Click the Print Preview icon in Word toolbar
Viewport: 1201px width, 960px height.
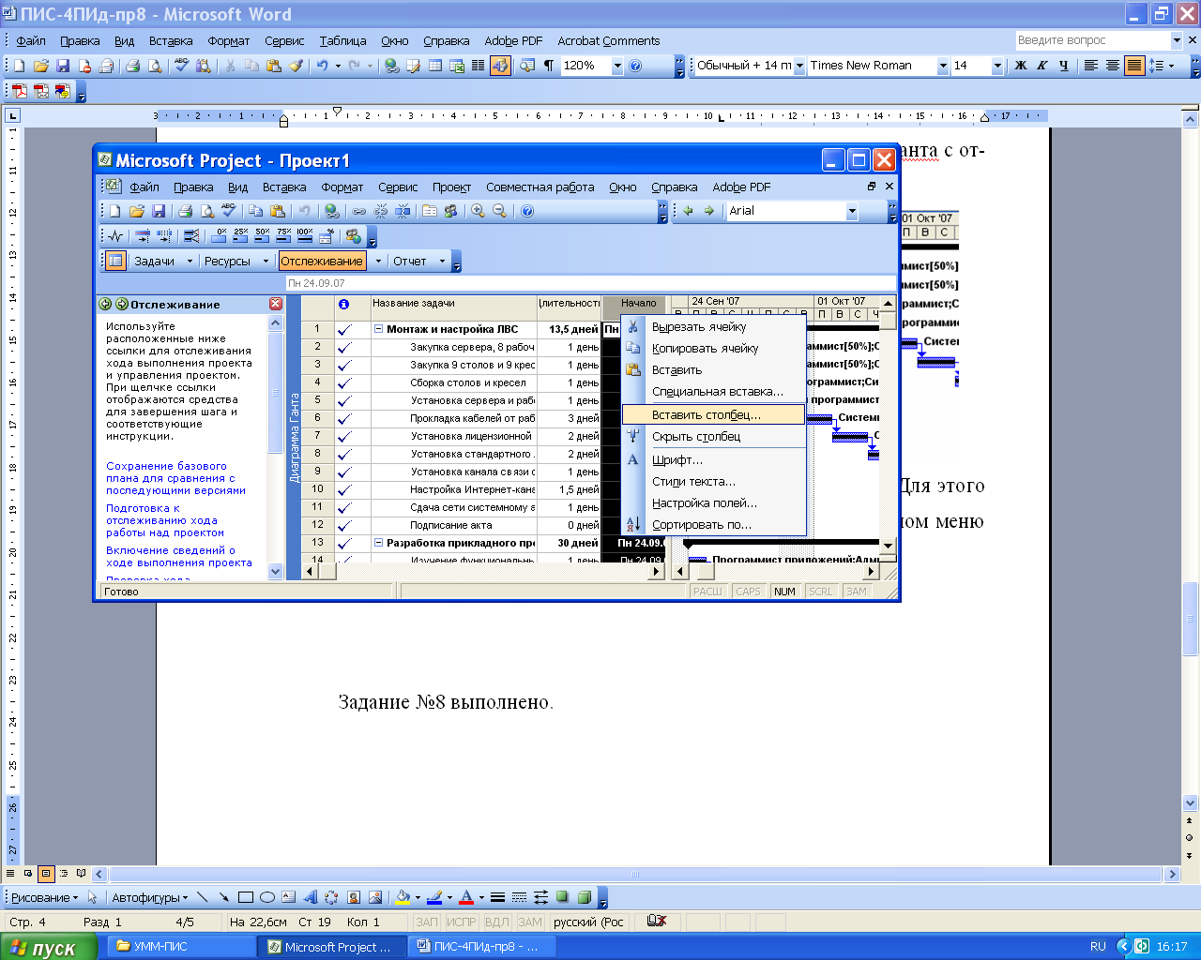pyautogui.click(x=155, y=66)
